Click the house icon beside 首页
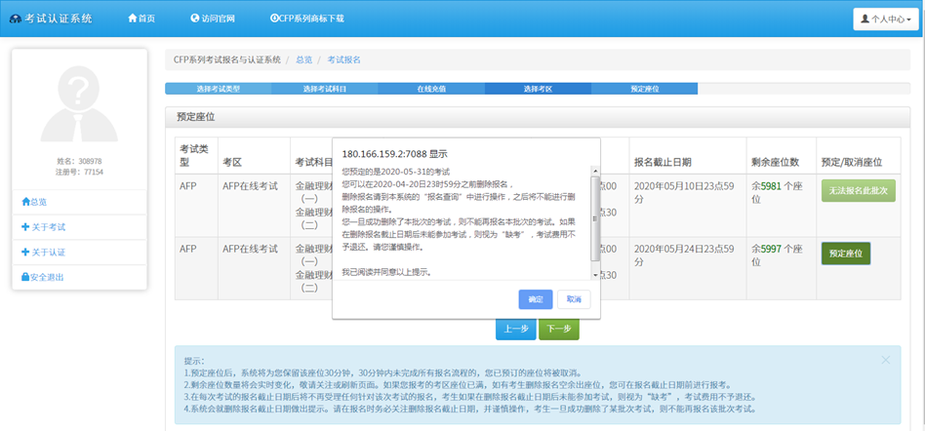This screenshot has width=925, height=431. [x=133, y=19]
